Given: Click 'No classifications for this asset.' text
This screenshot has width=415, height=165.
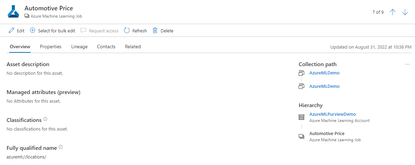Looking at the screenshot, I should point(37,129).
